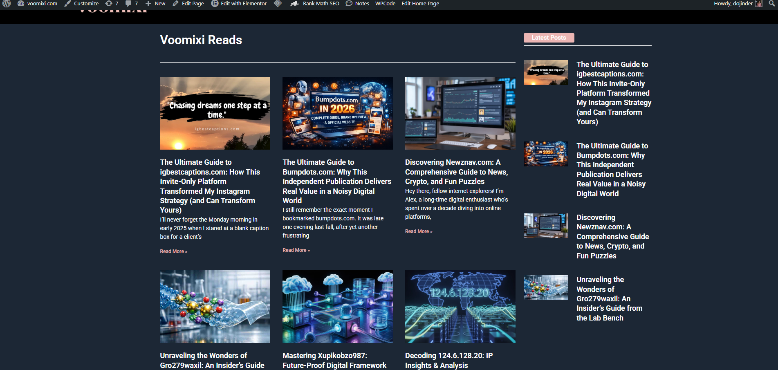Open sidebar Discovering Newznav.com title
Image resolution: width=778 pixels, height=370 pixels.
[x=613, y=237]
